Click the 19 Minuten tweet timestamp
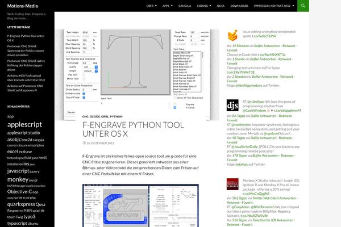Screen dimensions: 341x227 [240, 45]
